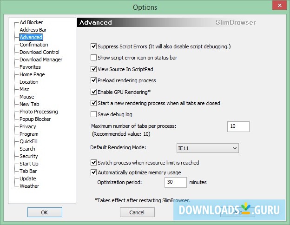This screenshot has width=290, height=225.
Task: Select Update in the options tree
Action: click(x=28, y=179)
